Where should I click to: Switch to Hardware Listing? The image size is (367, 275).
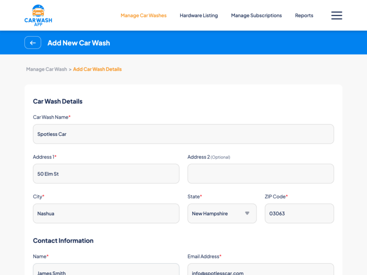[199, 15]
